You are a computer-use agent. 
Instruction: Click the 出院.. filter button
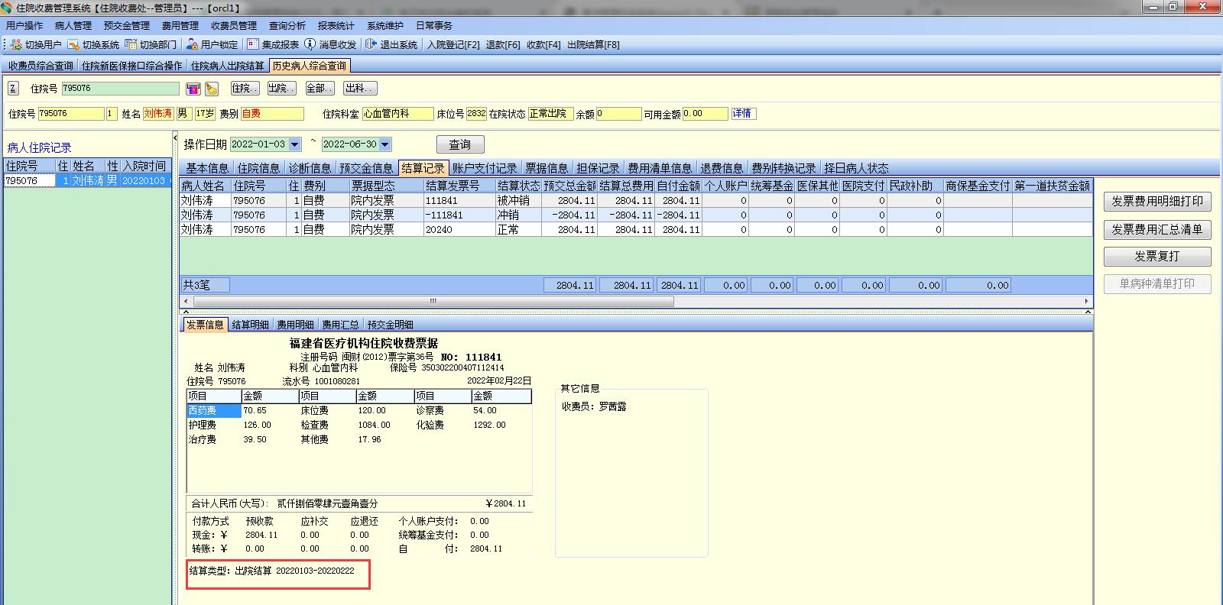281,89
